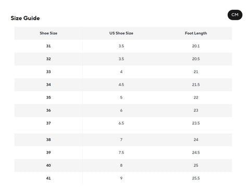Select the Shoe Size column header
The height and width of the screenshot is (189, 250).
pos(48,33)
